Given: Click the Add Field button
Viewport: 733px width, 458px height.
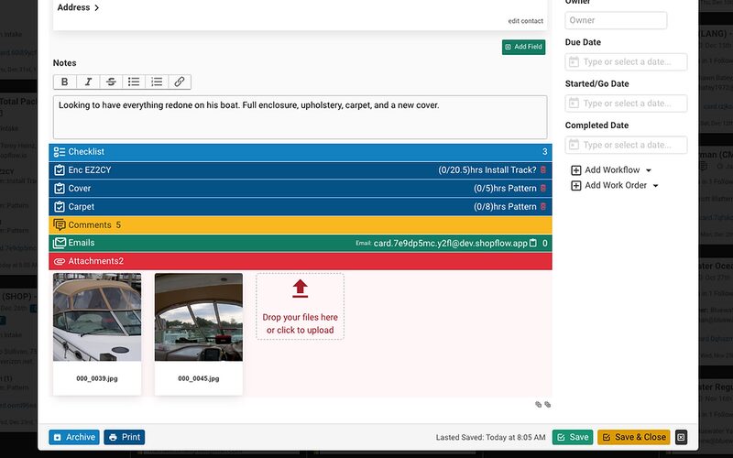Looking at the screenshot, I should 523,47.
